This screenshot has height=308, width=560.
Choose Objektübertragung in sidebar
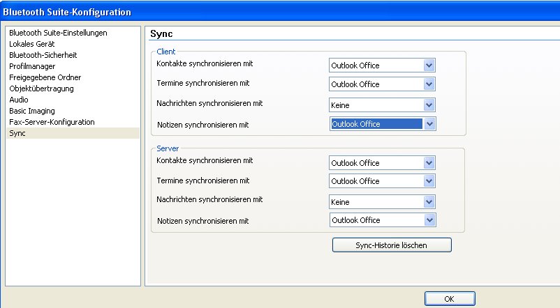(x=42, y=88)
